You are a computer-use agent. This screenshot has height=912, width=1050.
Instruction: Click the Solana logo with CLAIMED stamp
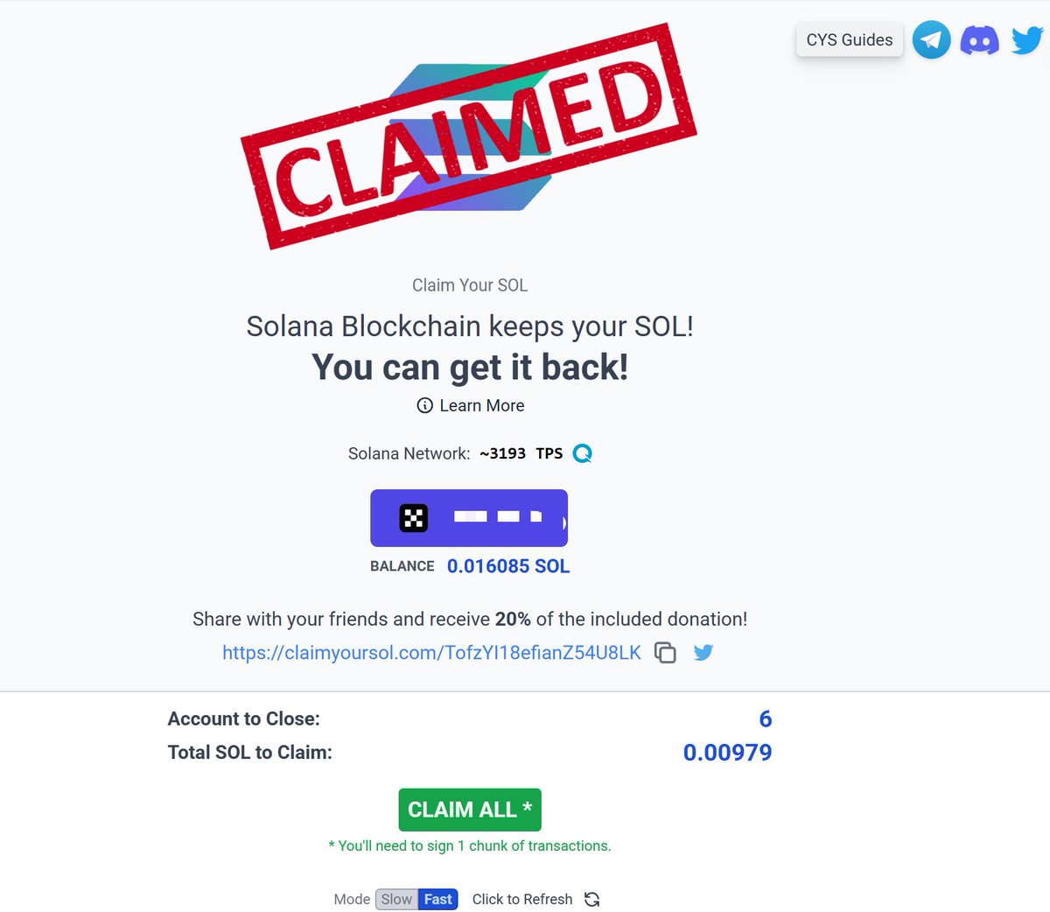pos(469,136)
